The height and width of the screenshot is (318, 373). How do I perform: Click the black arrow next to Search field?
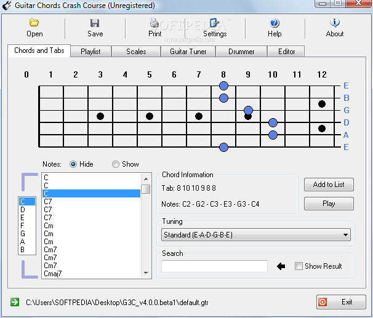coord(281,266)
